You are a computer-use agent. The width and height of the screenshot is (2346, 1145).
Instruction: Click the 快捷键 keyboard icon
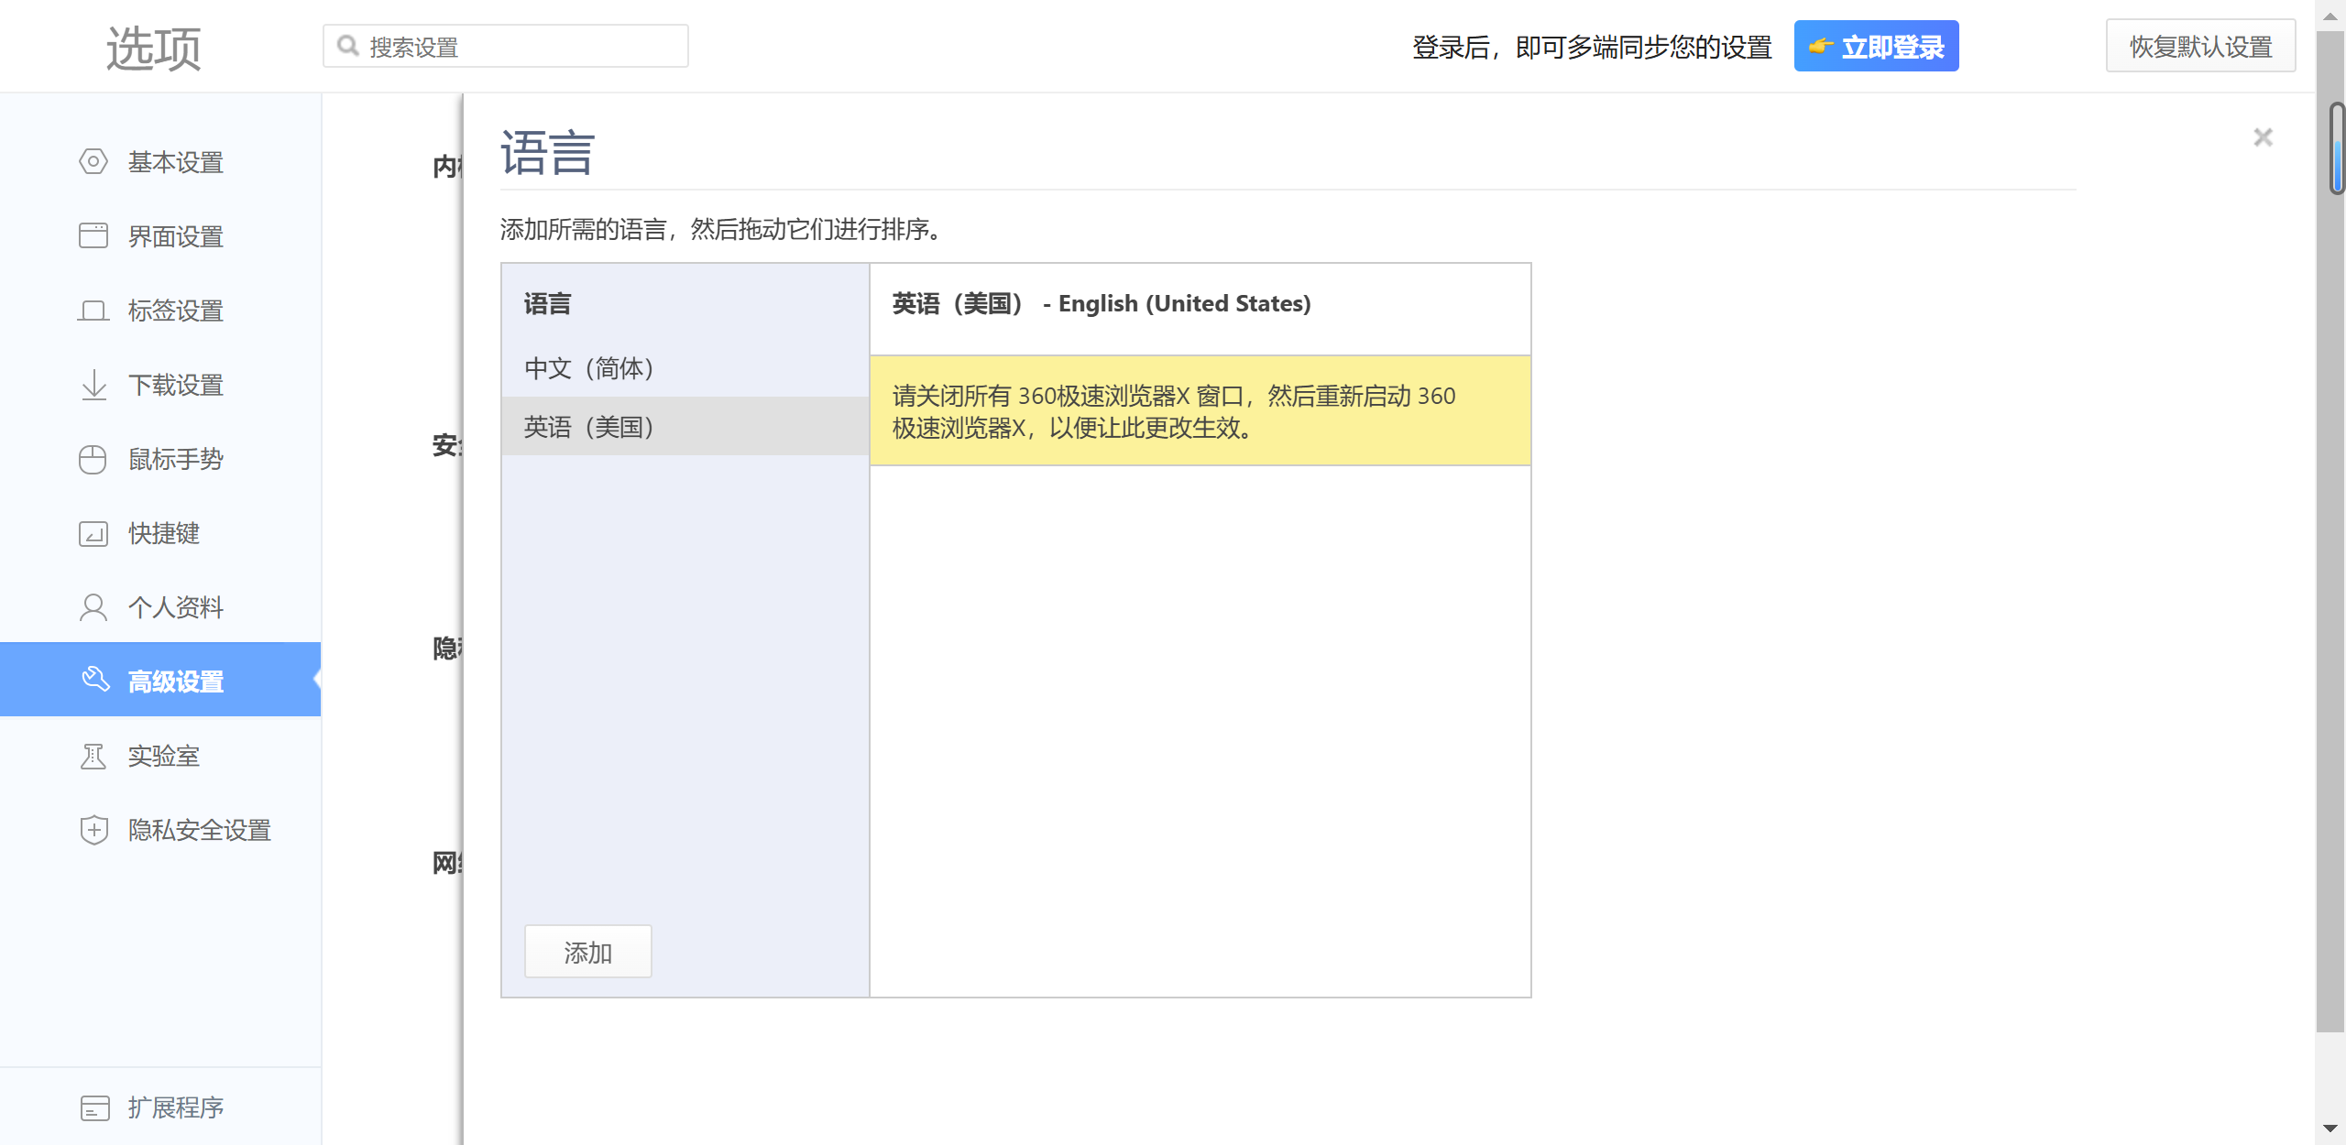(x=93, y=533)
